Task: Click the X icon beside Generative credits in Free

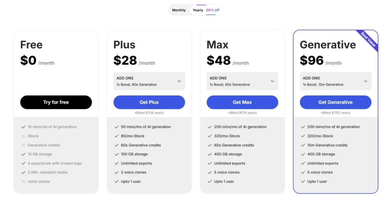Action: pyautogui.click(x=23, y=145)
